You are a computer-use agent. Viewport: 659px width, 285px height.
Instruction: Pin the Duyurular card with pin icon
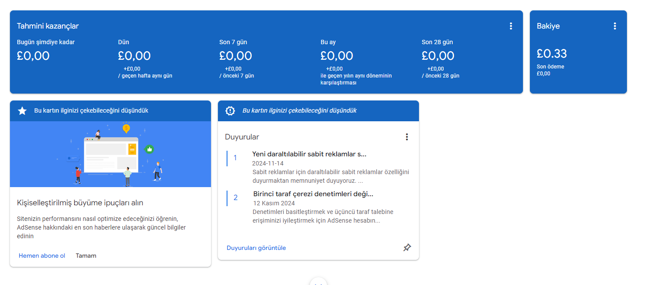point(407,248)
